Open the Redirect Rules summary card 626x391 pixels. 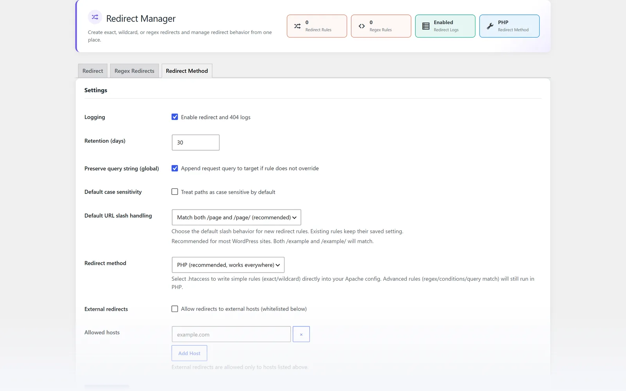[317, 26]
